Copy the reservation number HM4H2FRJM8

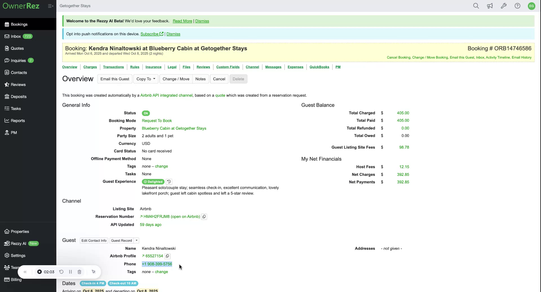204,216
